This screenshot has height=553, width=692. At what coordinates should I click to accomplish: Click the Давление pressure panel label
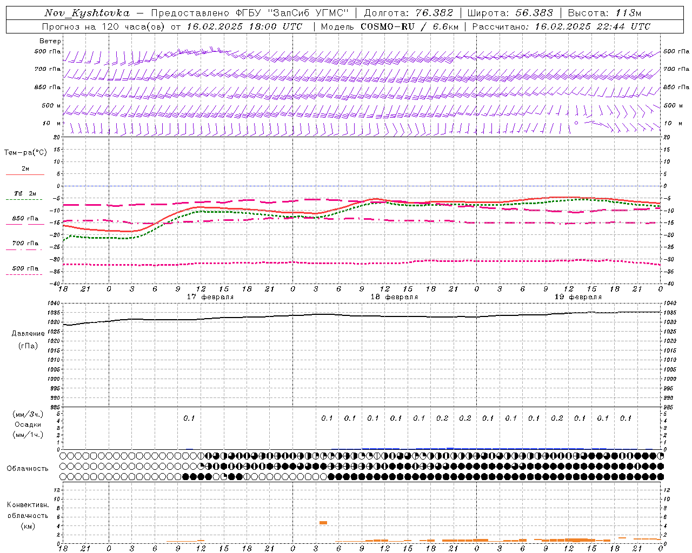click(x=28, y=334)
